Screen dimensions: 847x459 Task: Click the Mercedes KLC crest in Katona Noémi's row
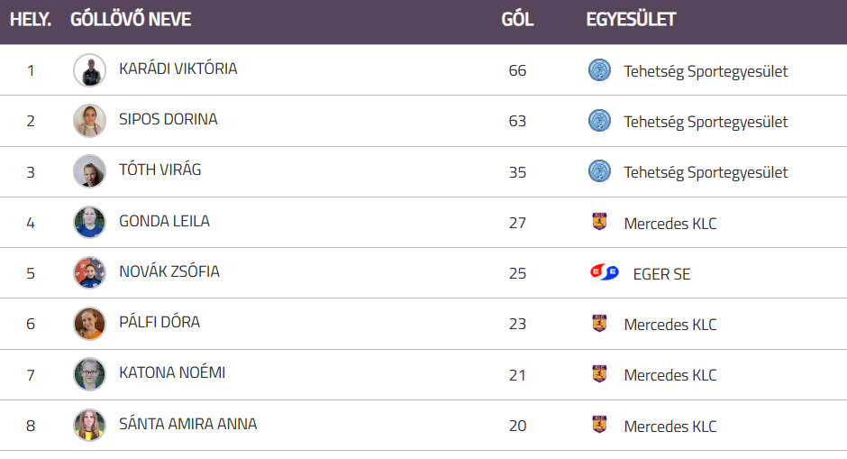pos(599,374)
